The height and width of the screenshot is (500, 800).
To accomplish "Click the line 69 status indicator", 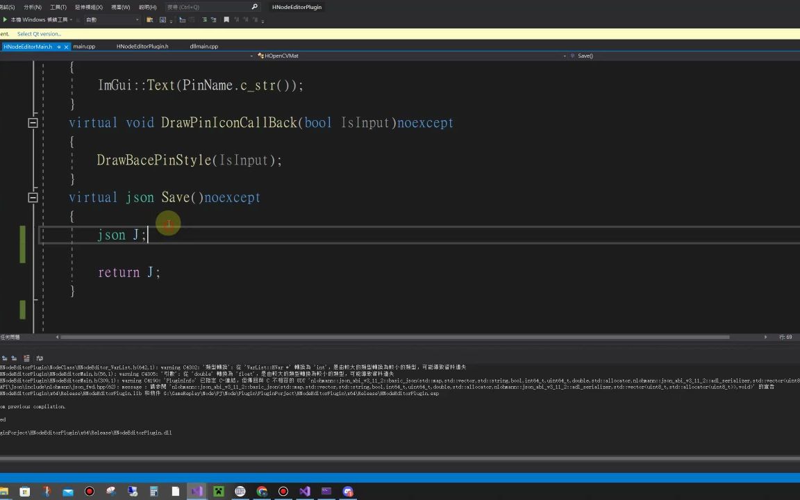I will (785, 337).
